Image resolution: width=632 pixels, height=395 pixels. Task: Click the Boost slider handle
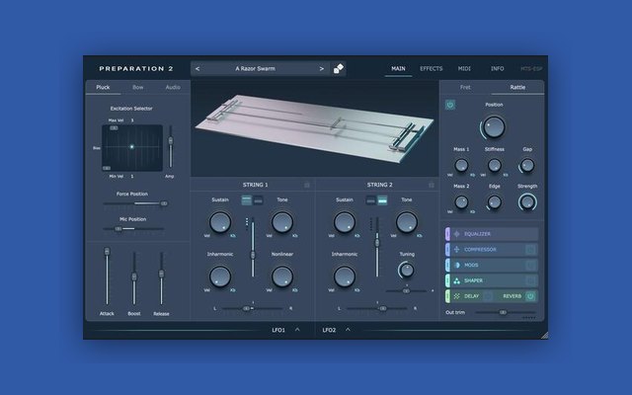[x=134, y=276]
